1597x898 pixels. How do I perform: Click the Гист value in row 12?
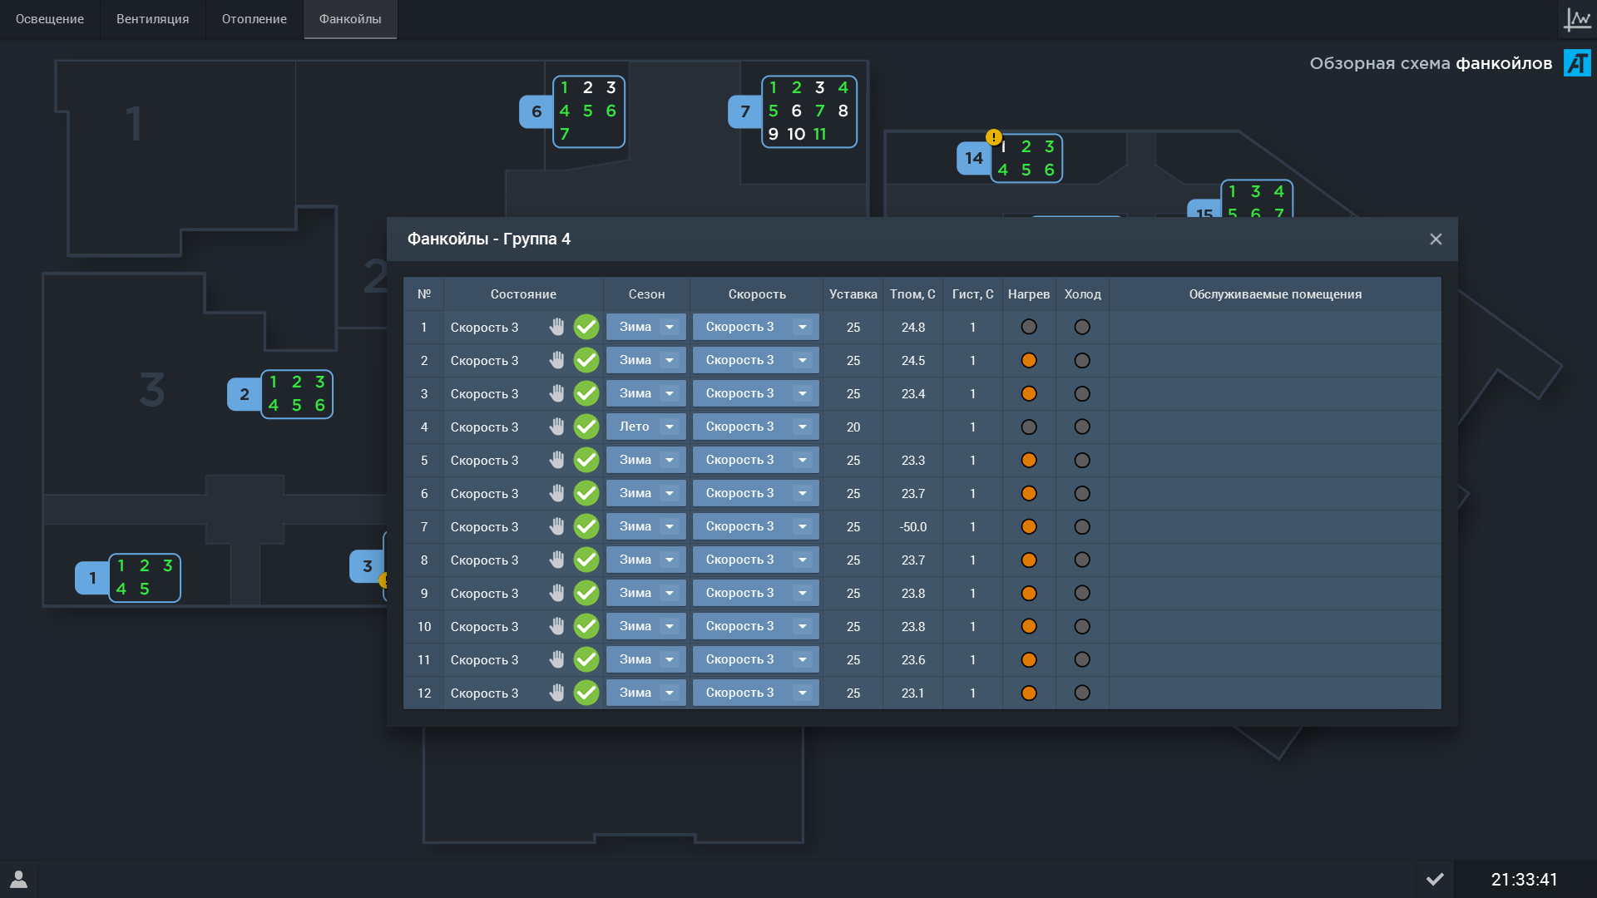coord(972,693)
